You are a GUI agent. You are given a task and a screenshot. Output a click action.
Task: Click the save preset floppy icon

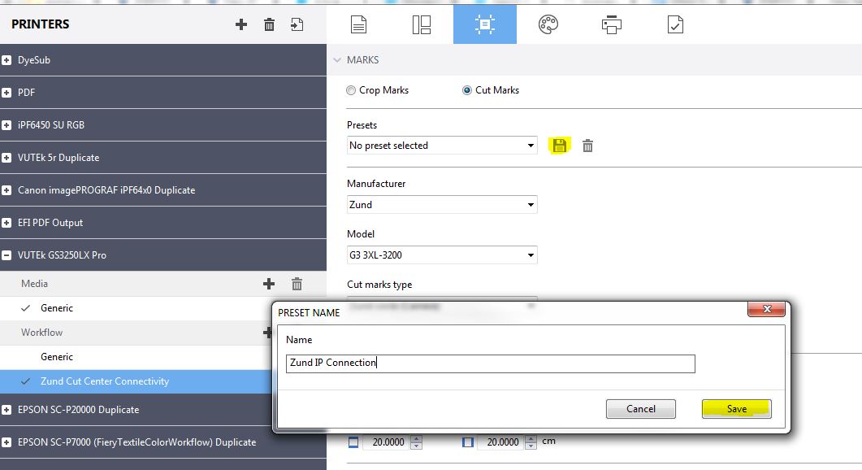(x=560, y=146)
